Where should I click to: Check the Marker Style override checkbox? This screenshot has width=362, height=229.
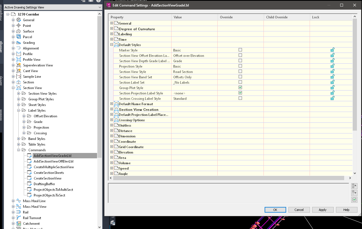pyautogui.click(x=240, y=49)
